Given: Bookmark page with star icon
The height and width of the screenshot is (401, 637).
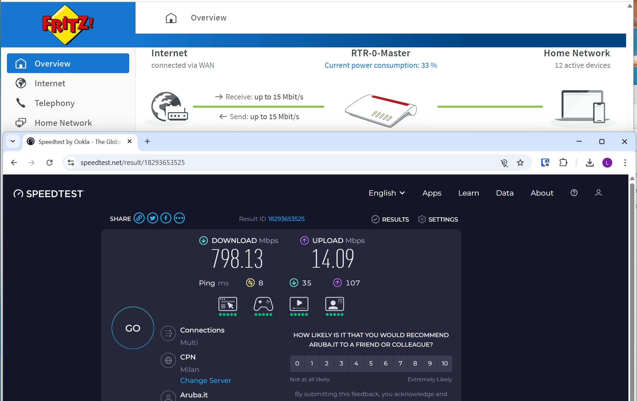Looking at the screenshot, I should pyautogui.click(x=520, y=163).
